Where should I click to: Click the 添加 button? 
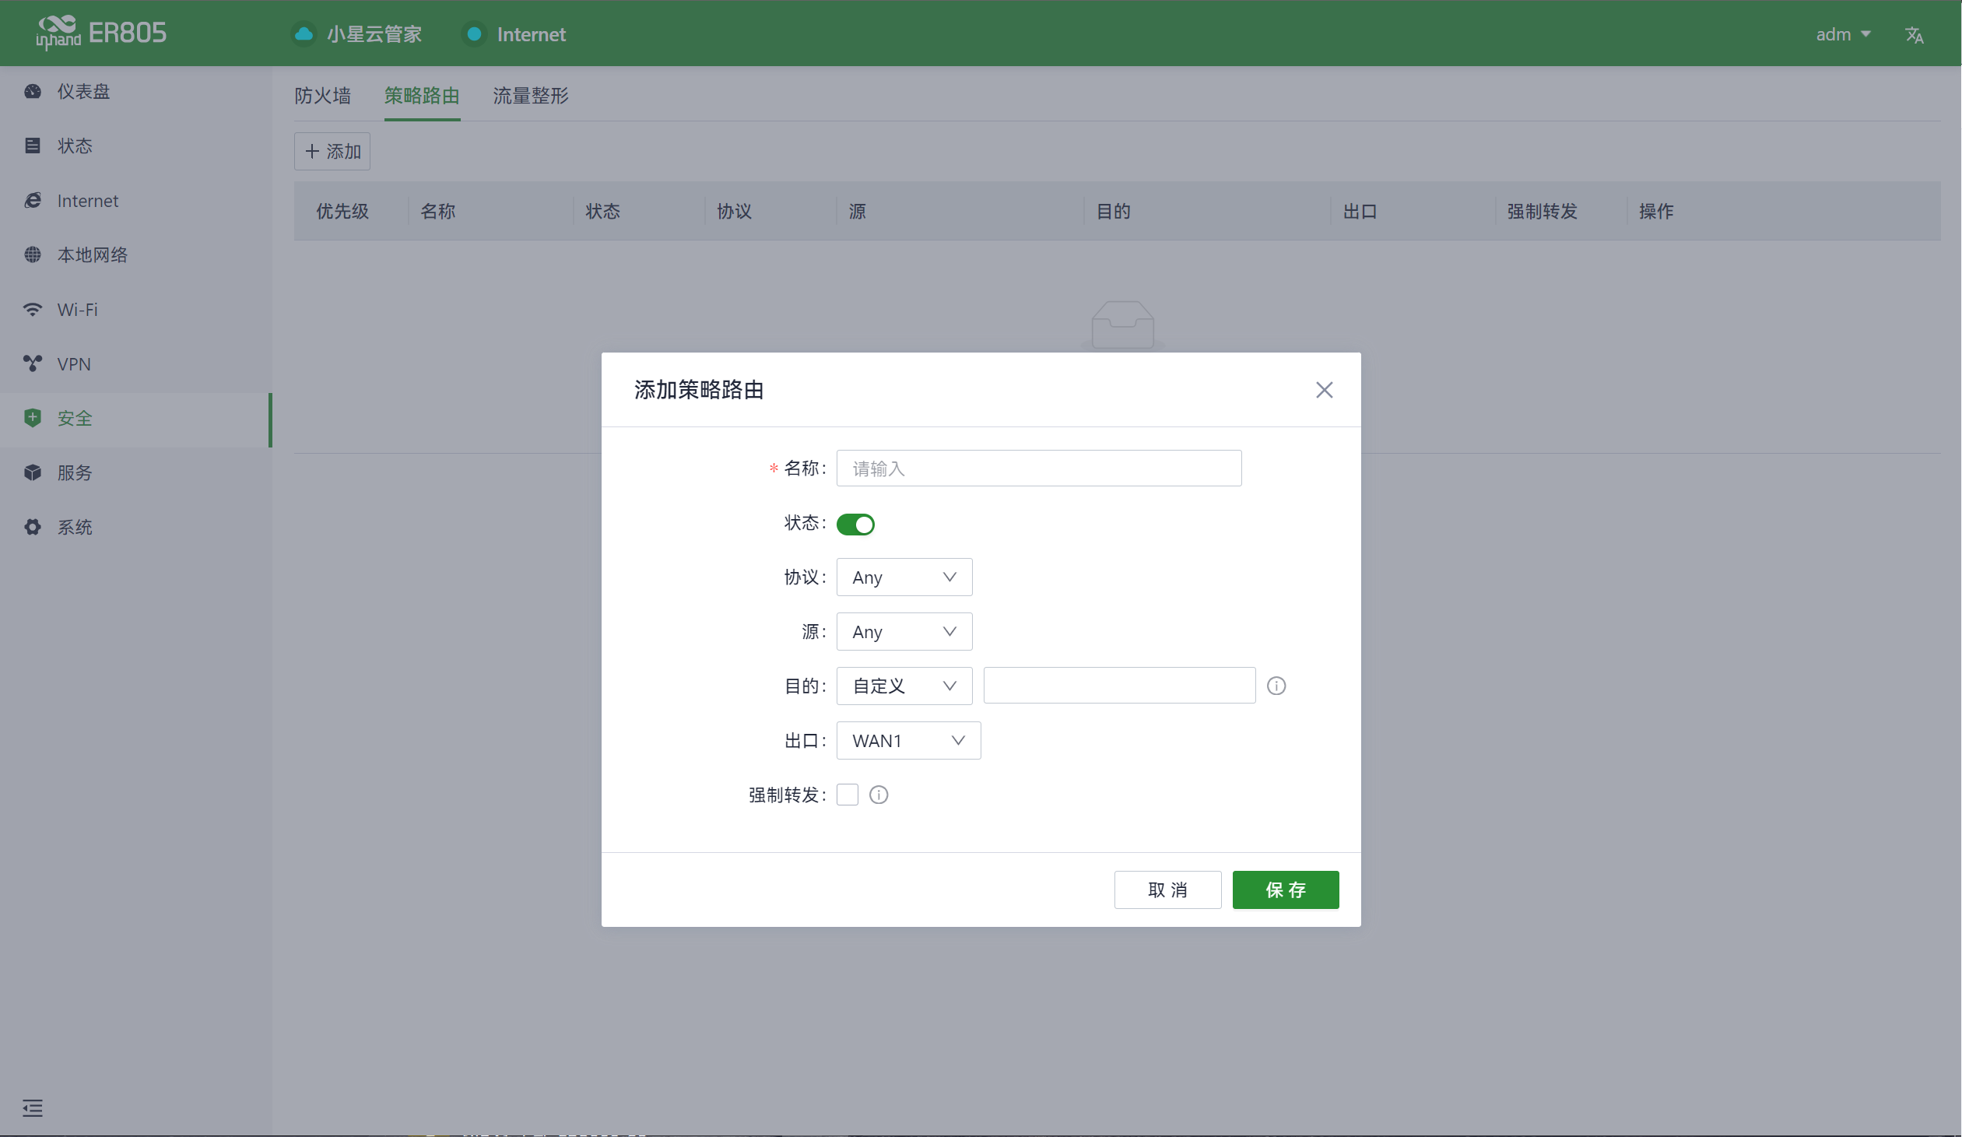tap(332, 151)
